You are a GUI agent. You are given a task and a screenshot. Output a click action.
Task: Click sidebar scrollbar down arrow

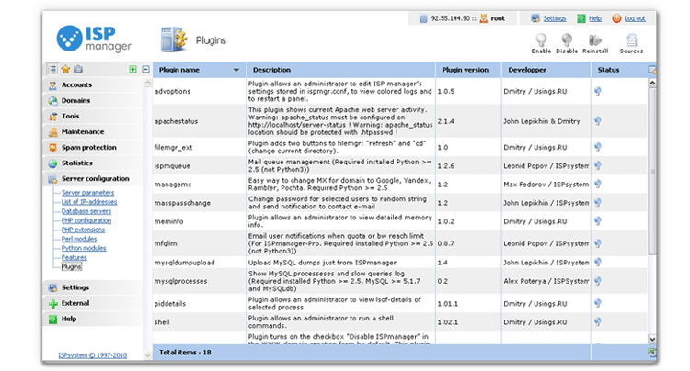(147, 355)
